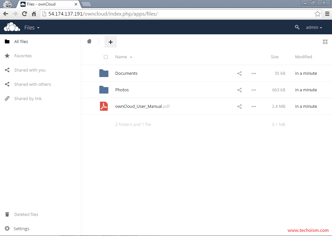Screen dimensions: 332x236
Task: Open more actions for ownCloud_User_Manual.pdf
Action: tap(254, 107)
